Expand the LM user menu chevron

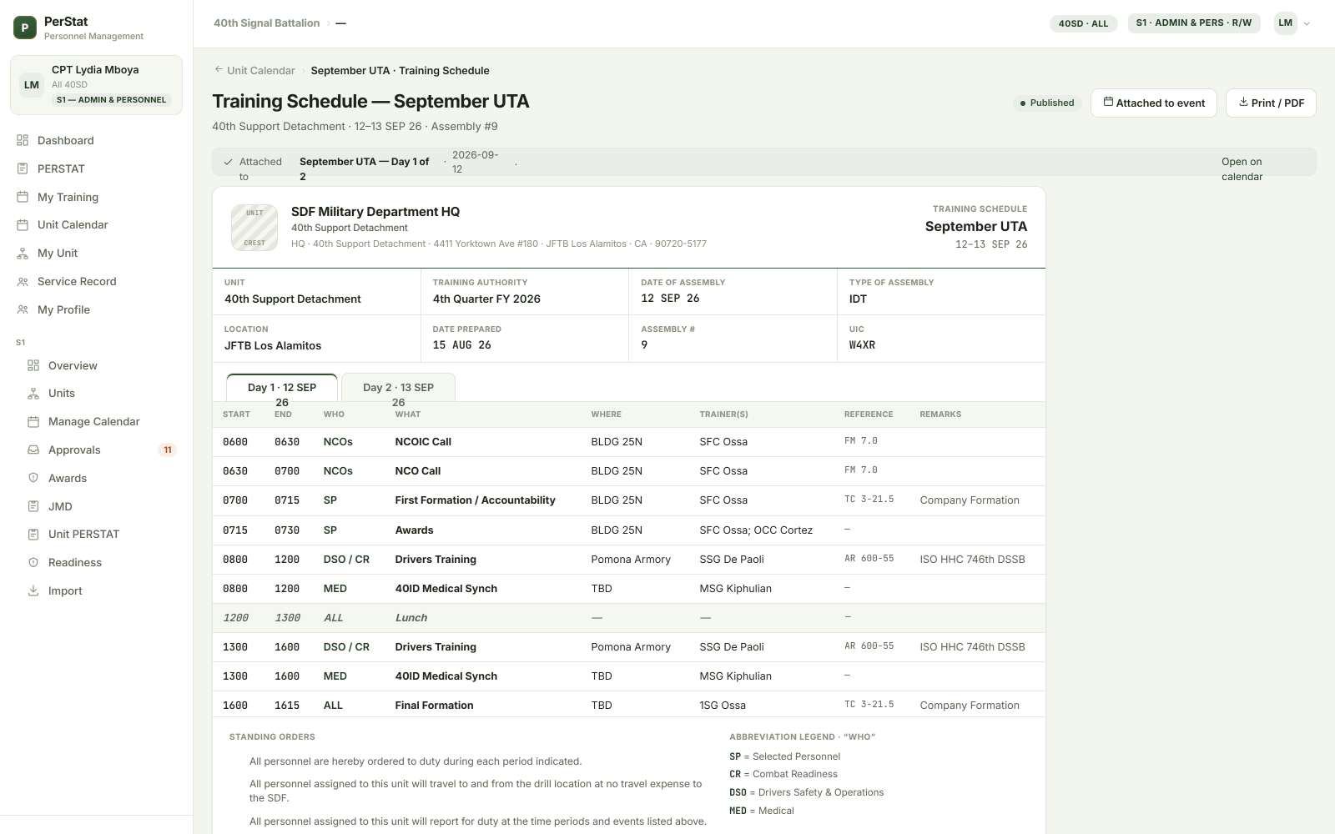(1307, 23)
